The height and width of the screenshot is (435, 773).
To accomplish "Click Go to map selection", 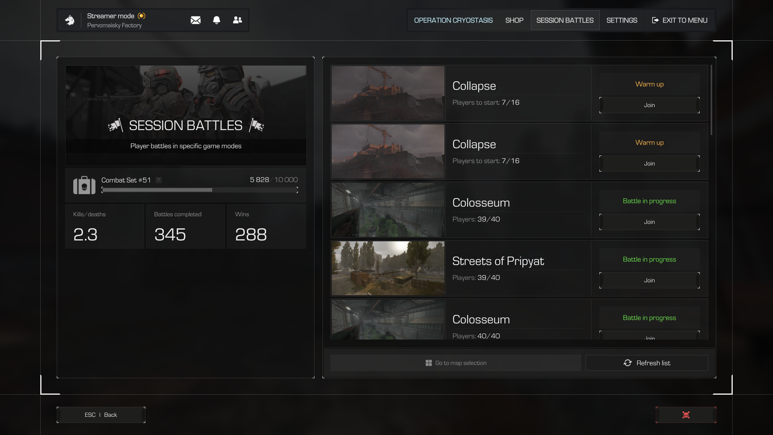I will (455, 363).
